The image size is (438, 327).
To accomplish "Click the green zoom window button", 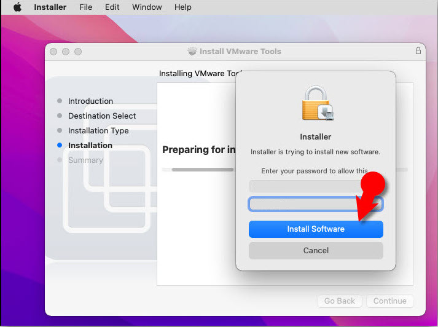I will [x=78, y=52].
